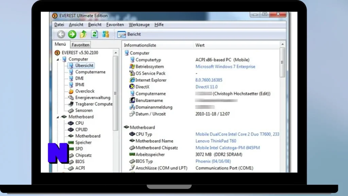Click the CPU chip icon in tree
This screenshot has width=348, height=196.
(x=71, y=123)
